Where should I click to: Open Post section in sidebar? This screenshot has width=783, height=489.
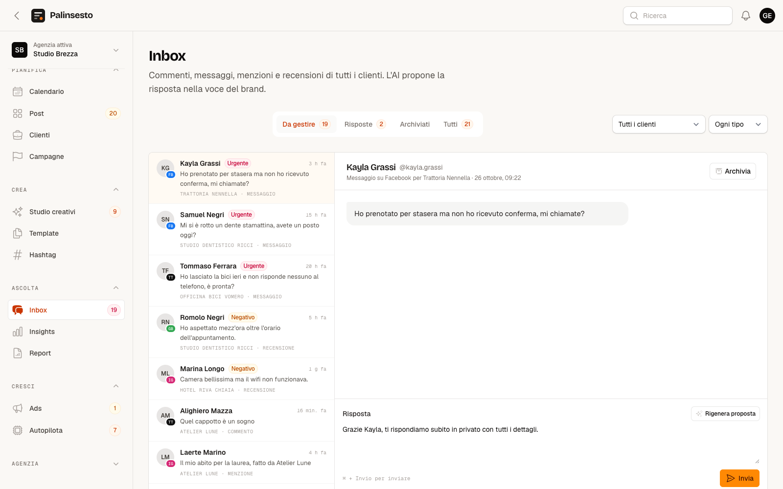point(67,113)
